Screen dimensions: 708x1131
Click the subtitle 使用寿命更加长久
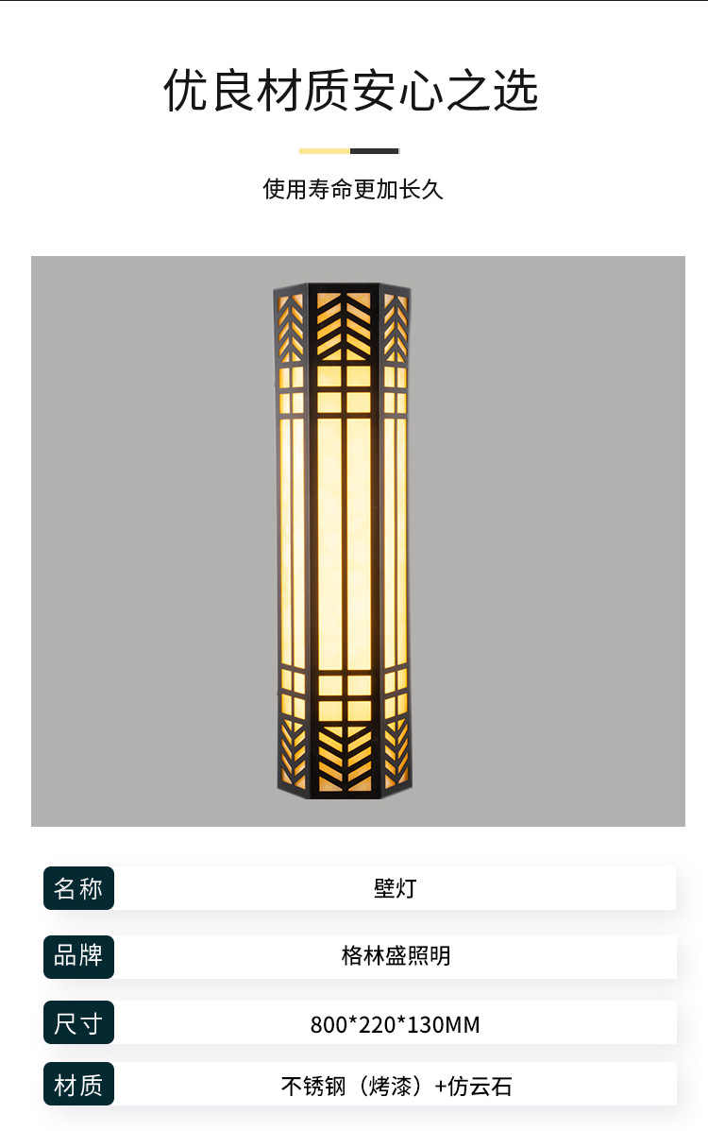click(x=352, y=189)
